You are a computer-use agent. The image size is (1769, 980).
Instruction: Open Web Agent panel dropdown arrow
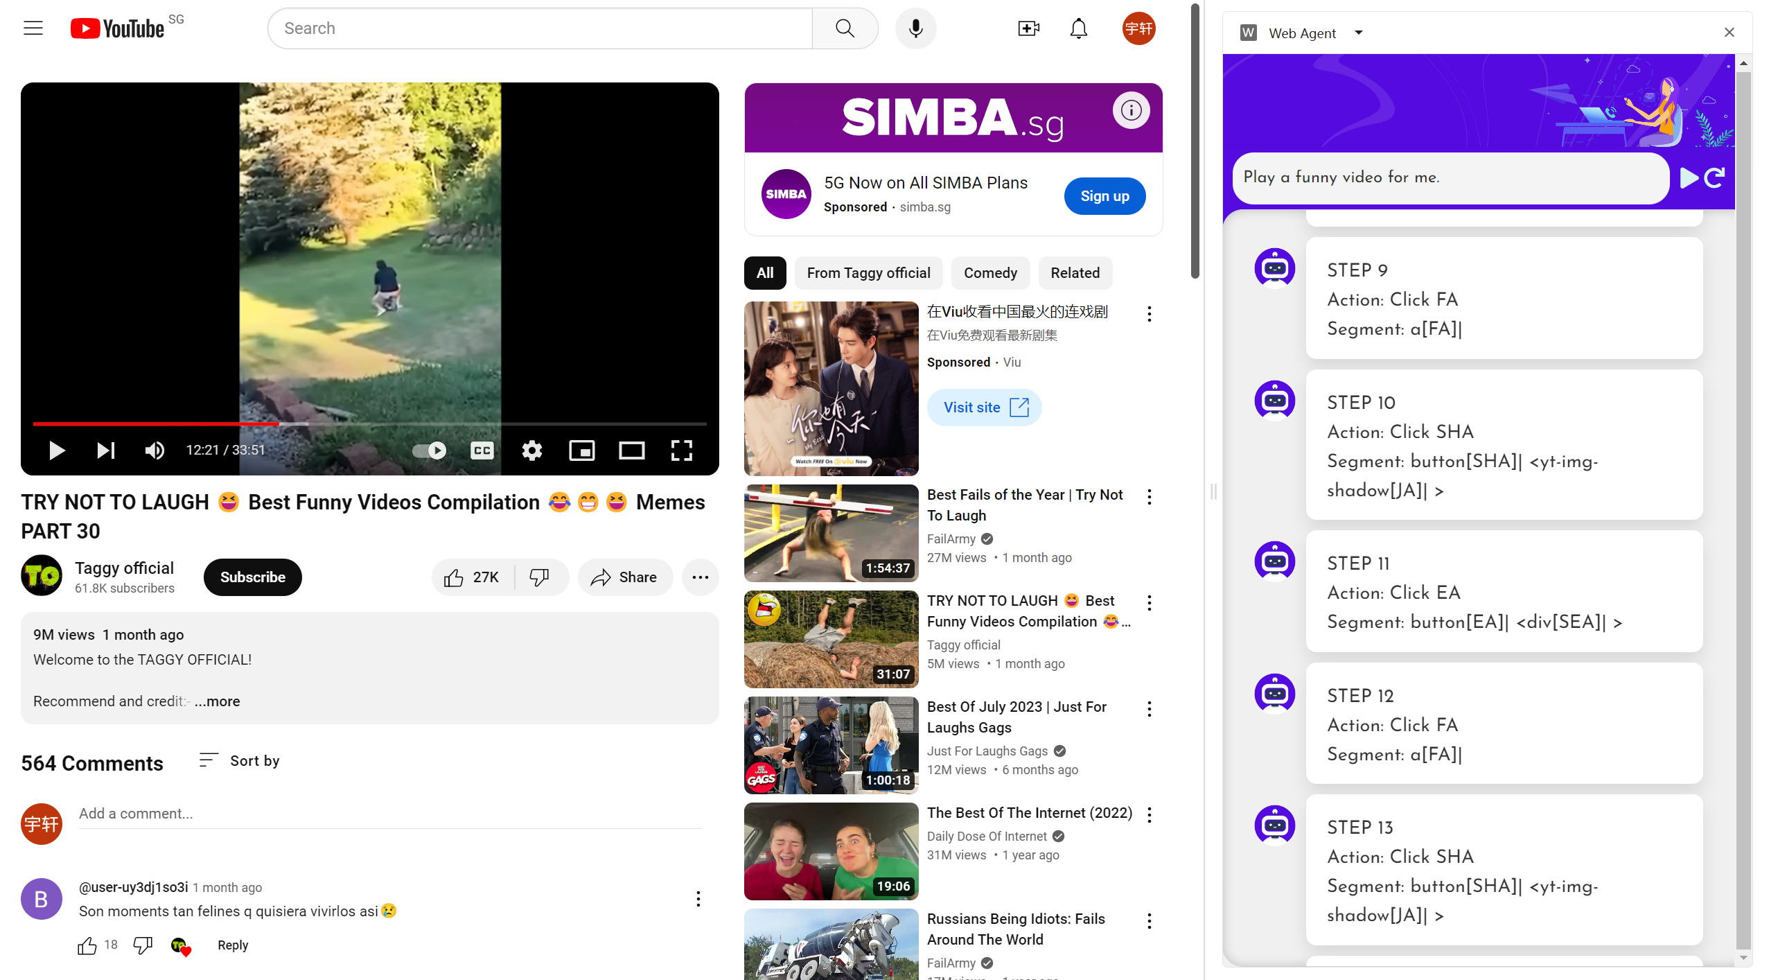[x=1358, y=33]
